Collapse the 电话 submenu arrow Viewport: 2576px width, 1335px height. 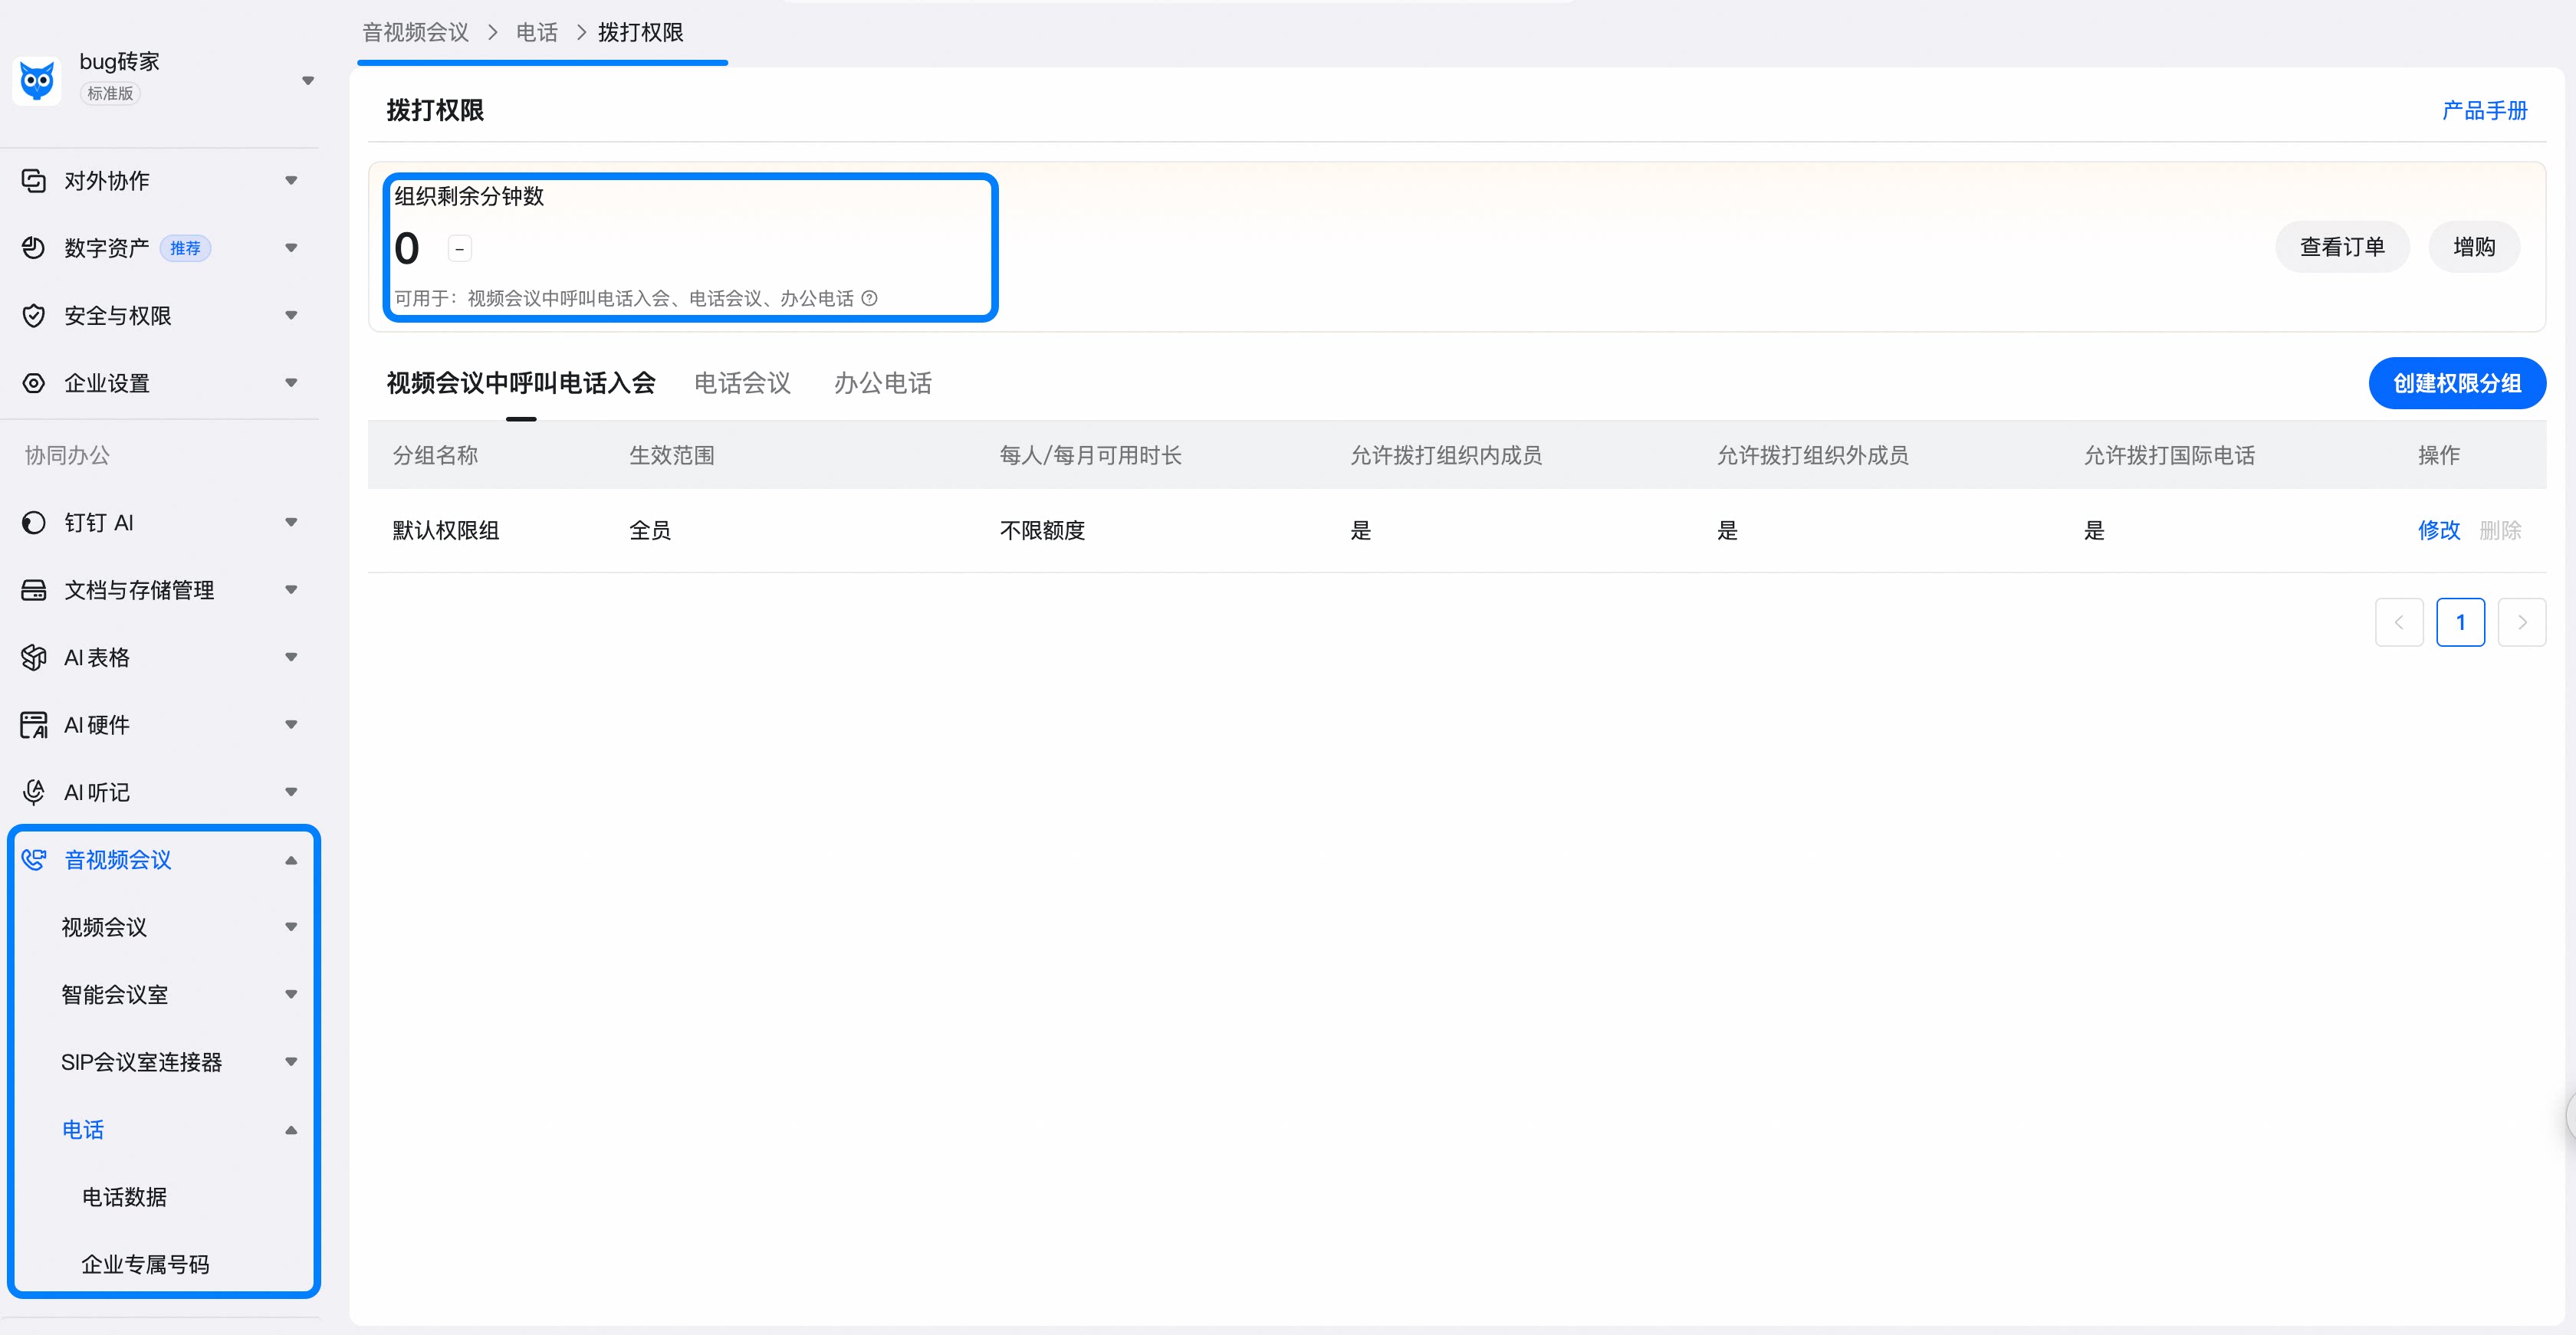coord(291,1130)
